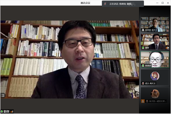This screenshot has width=171, height=114.
Task: Select the highlighted 蔡建国 video thumbnail
Action: point(155,60)
